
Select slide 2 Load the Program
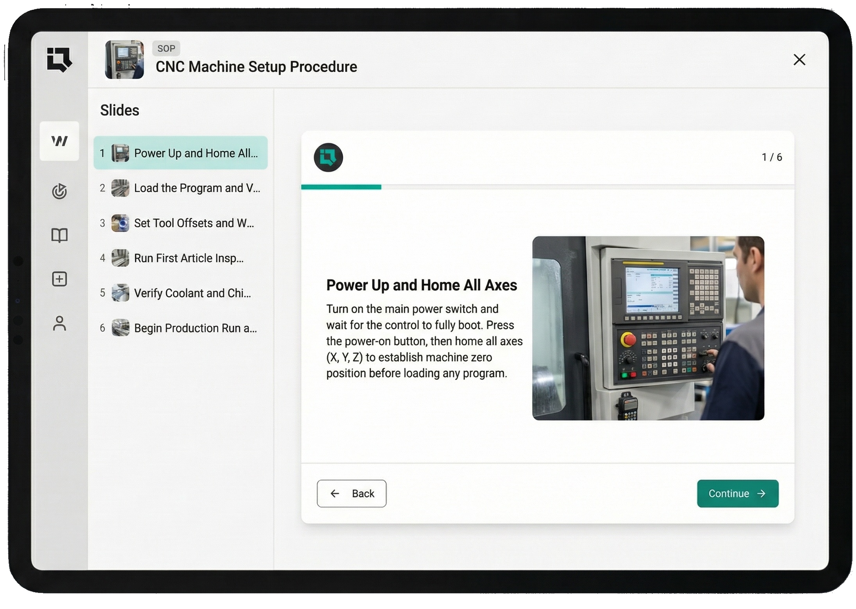(180, 188)
